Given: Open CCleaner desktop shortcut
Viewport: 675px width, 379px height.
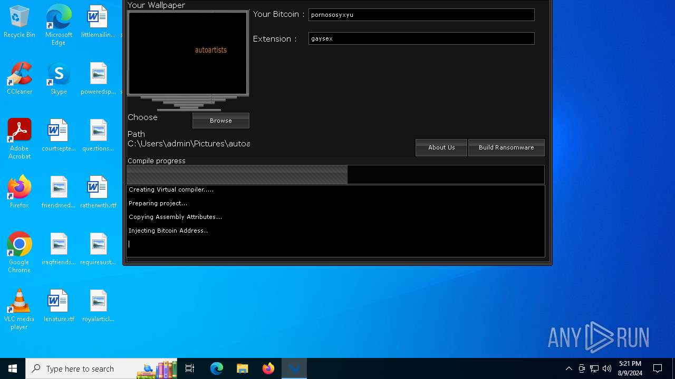Looking at the screenshot, I should coord(20,79).
